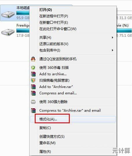Screen dimensions: 132x156
Task: Click WinRAR icon beside Compress to "Archive.rar" and email
Action: 33,111
